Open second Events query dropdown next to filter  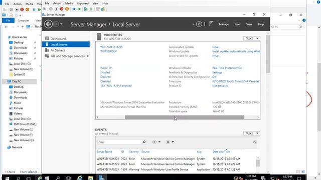click(170, 142)
